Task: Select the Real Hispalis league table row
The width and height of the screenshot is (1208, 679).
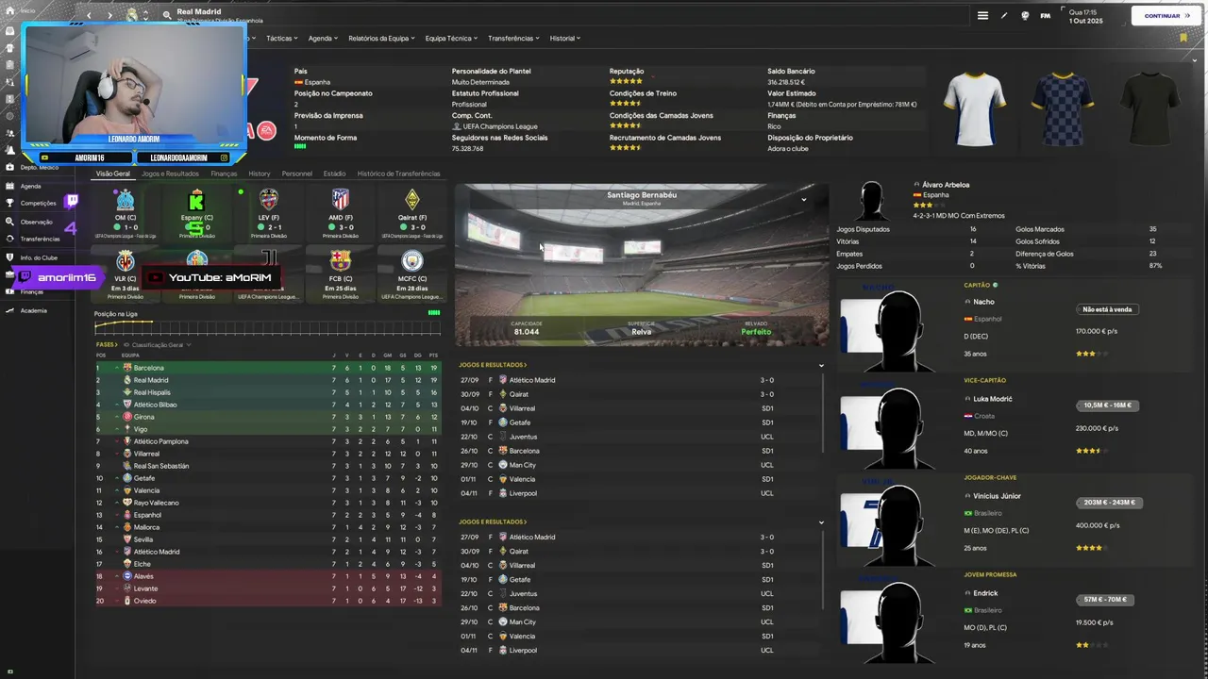Action: tap(268, 392)
